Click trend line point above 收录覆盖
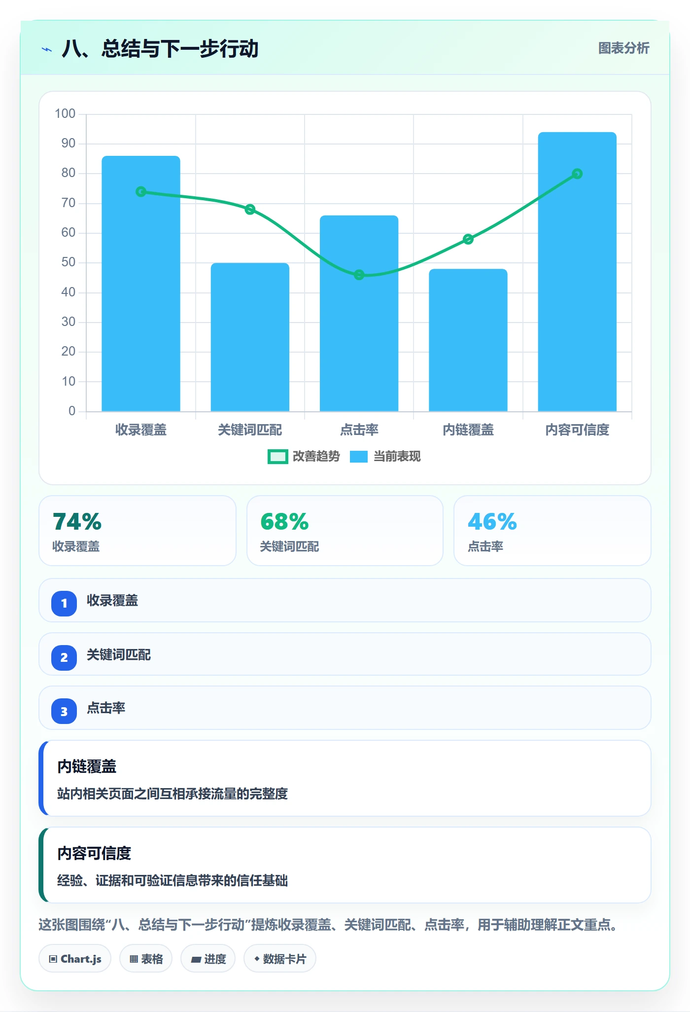690x1012 pixels. (x=141, y=191)
